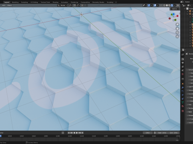Select rendered viewport shading
Screen dimensions: 193x144
[x=172, y=5]
